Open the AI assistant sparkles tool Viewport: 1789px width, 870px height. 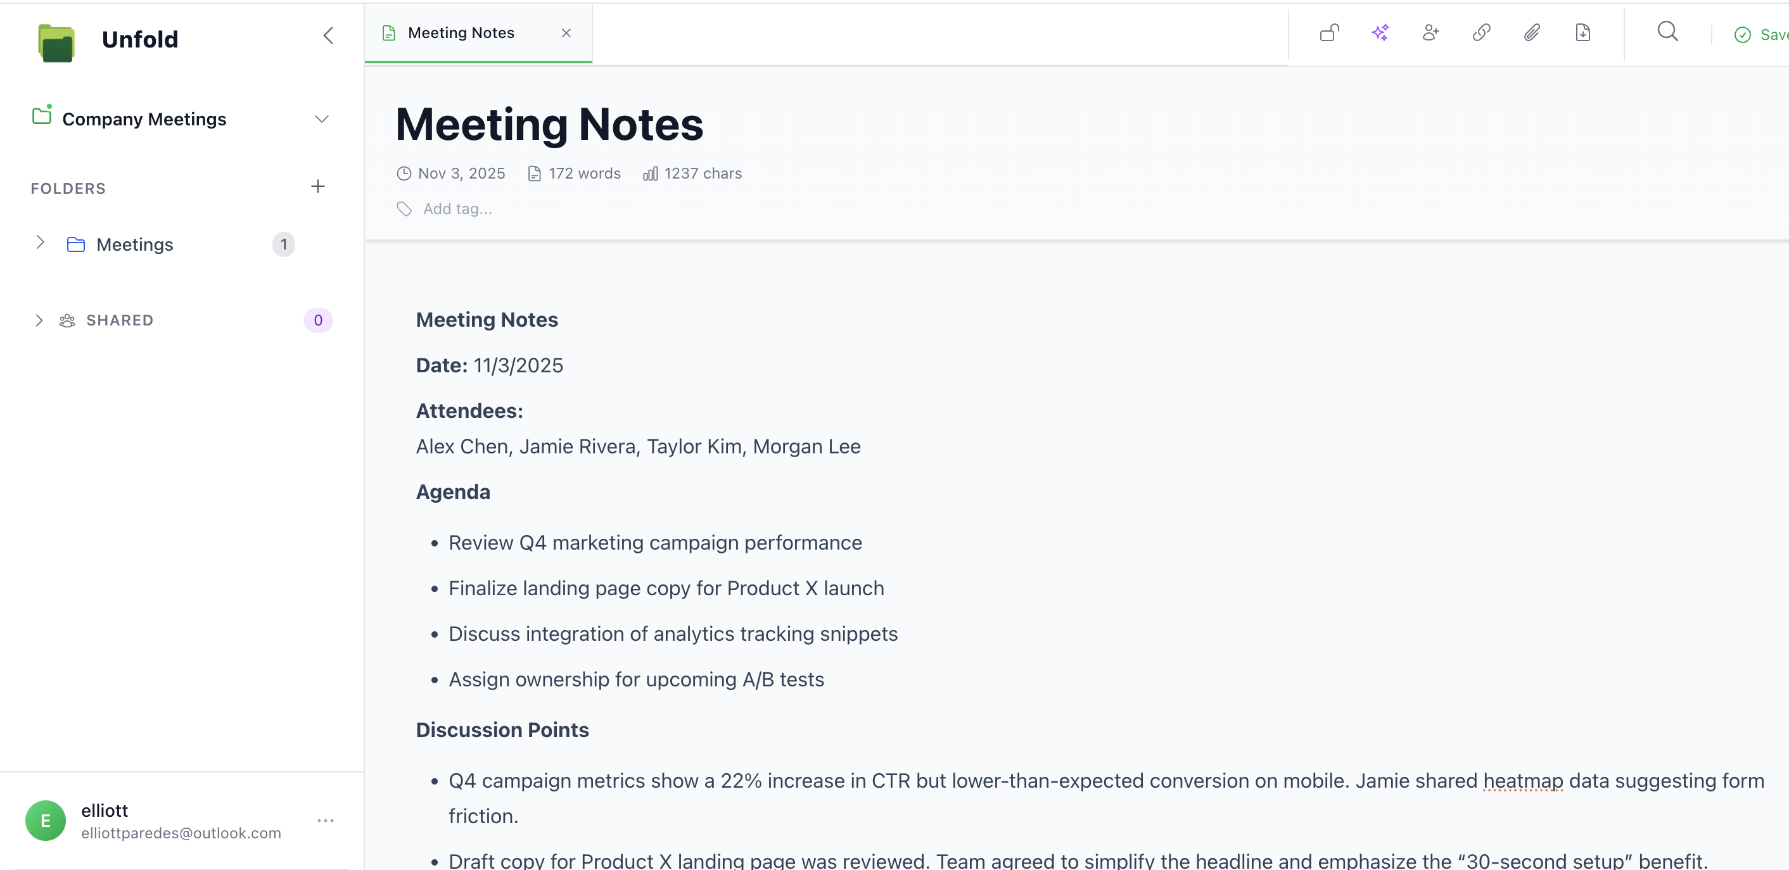click(x=1380, y=33)
